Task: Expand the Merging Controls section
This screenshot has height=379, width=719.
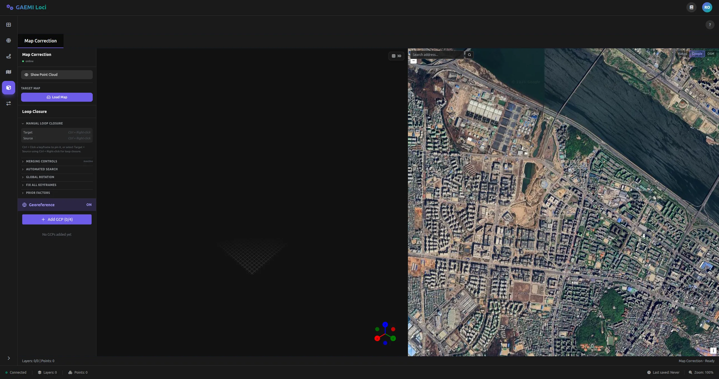Action: 42,161
